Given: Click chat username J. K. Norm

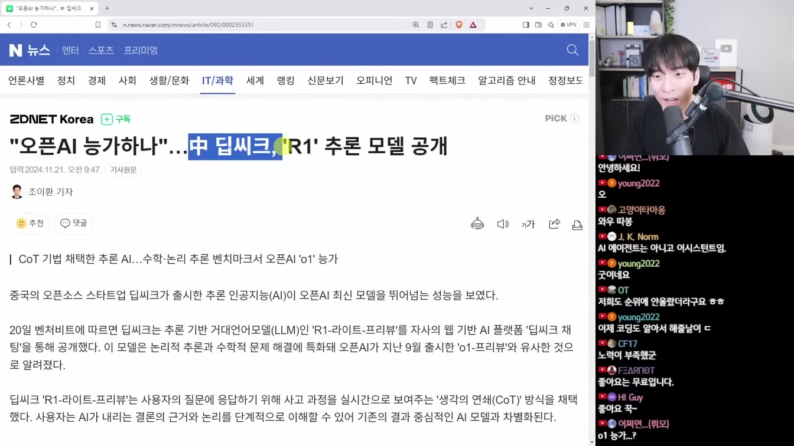Looking at the screenshot, I should tap(638, 237).
